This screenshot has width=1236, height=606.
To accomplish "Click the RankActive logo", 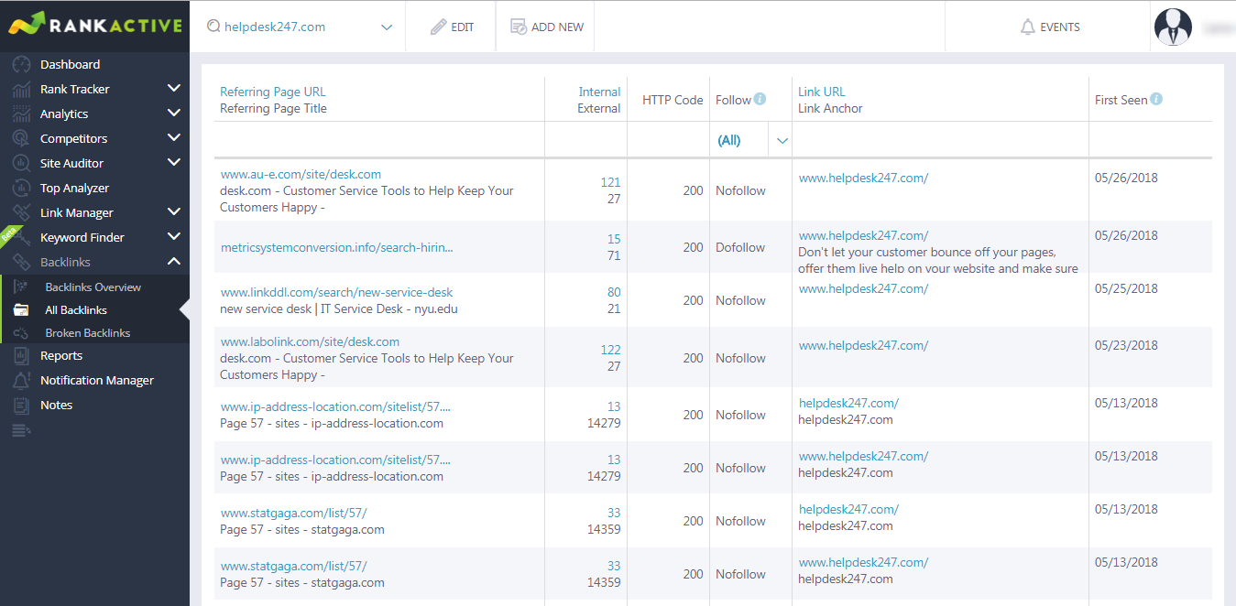I will point(95,25).
